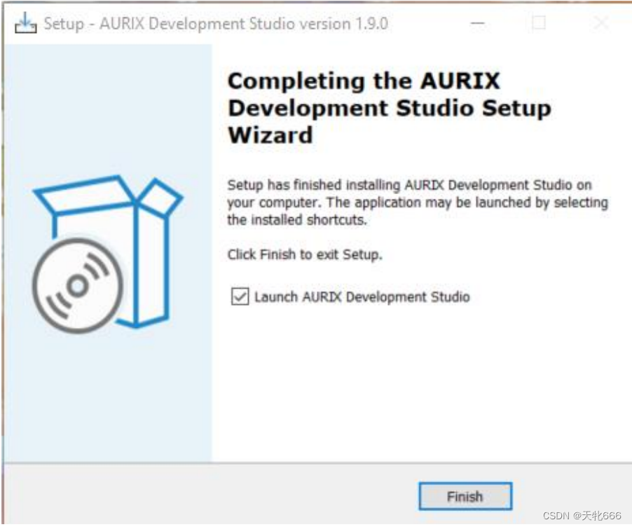Viewport: 632px width, 527px height.
Task: Click the disabled maximize button
Action: point(539,23)
